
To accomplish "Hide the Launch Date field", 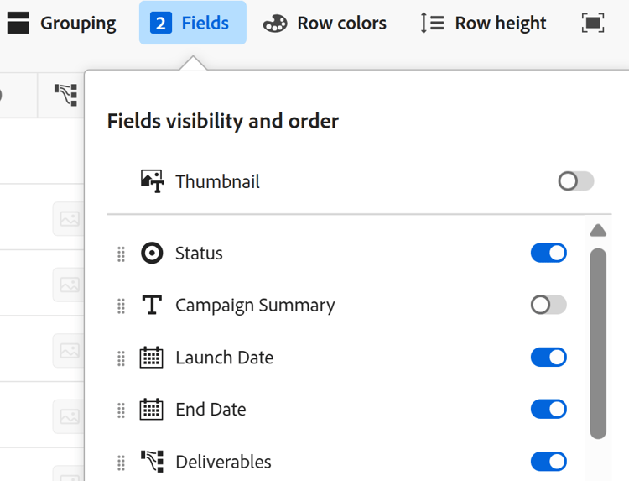I will pyautogui.click(x=548, y=358).
